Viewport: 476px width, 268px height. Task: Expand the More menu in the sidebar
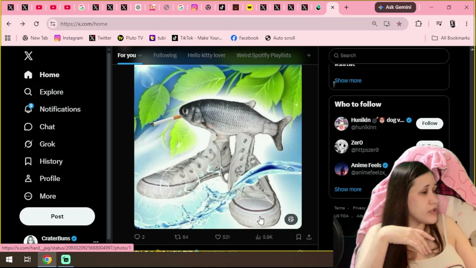(x=40, y=196)
